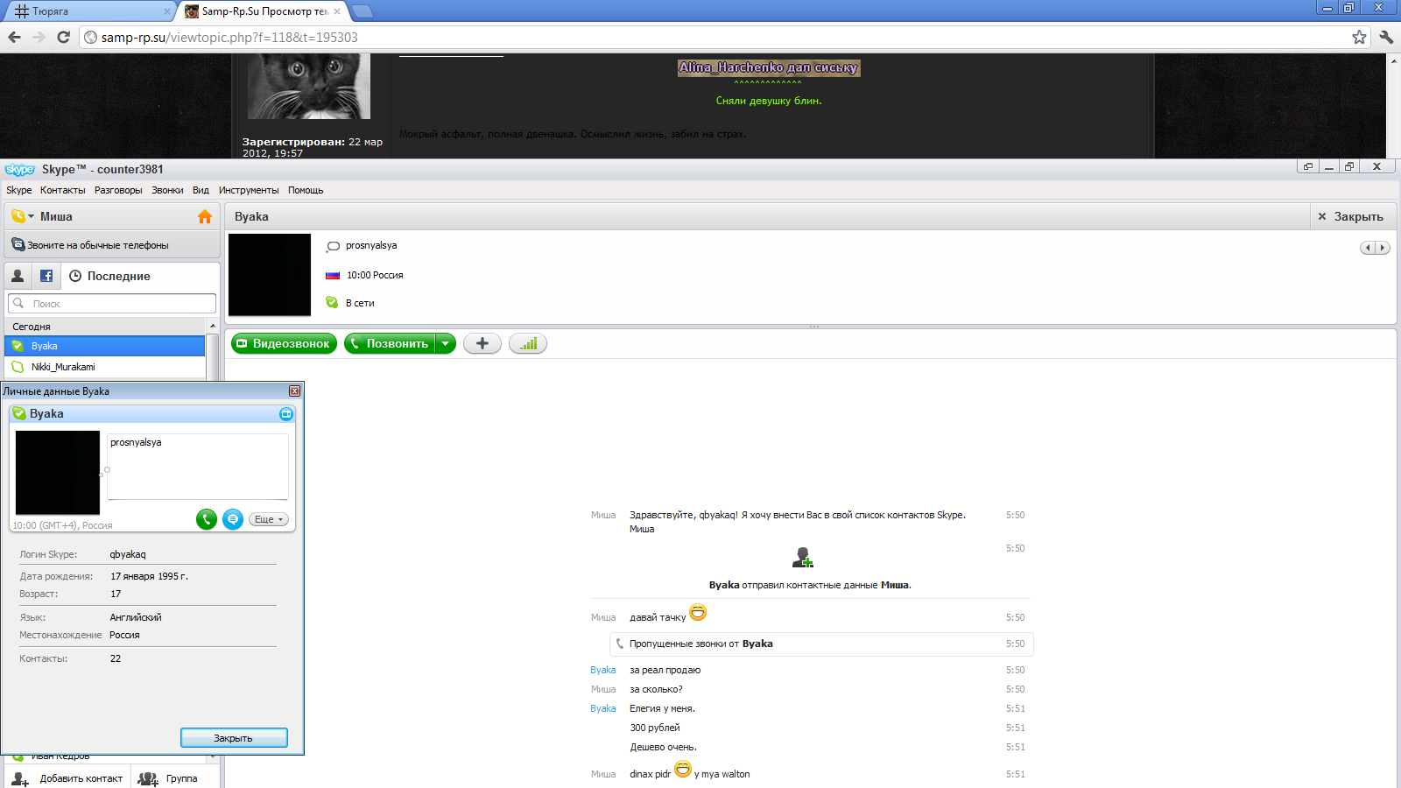This screenshot has width=1401, height=788.
Task: Click the video call icon in Byaka profile header
Action: click(x=286, y=414)
